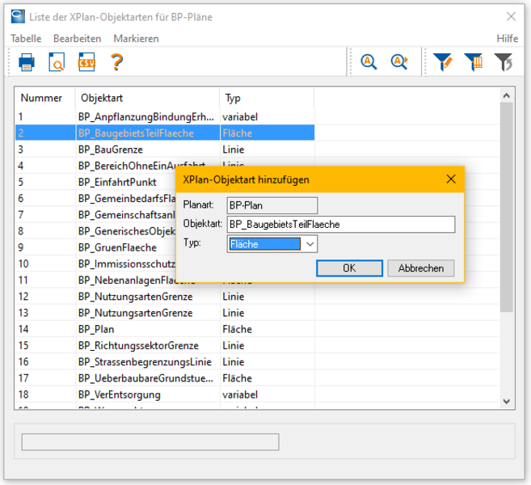531x485 pixels.
Task: Open the Tabelle menu
Action: pyautogui.click(x=26, y=39)
